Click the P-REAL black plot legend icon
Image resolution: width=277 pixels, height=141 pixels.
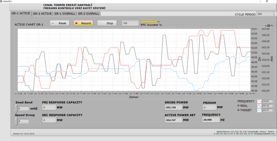259,106
